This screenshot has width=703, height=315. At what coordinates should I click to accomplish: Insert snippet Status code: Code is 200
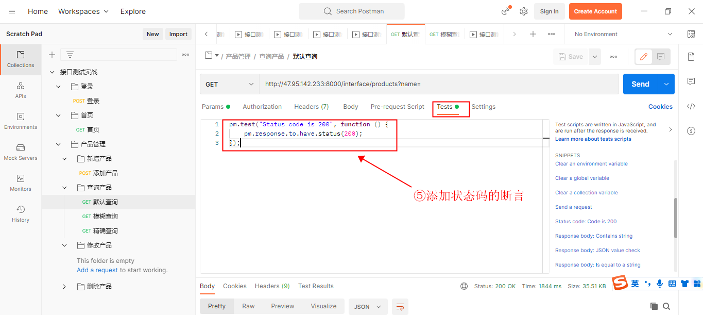click(x=586, y=222)
